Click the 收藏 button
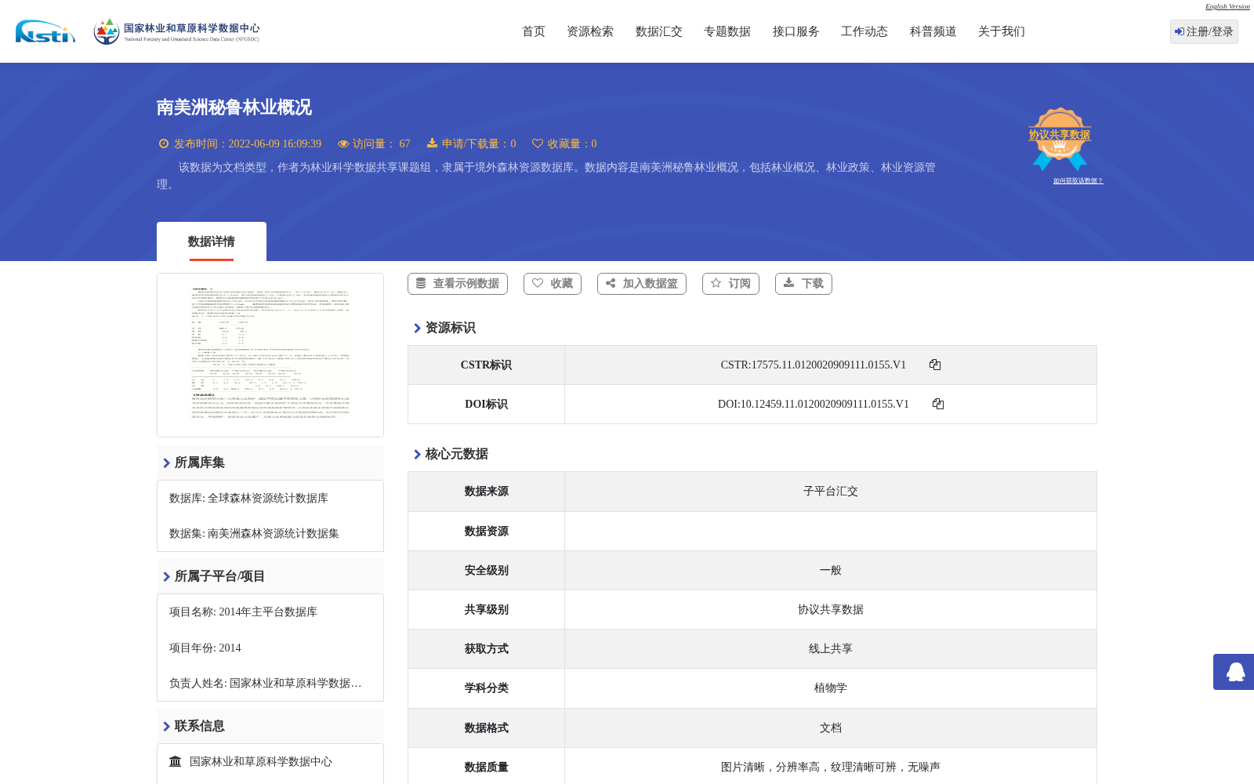1254x784 pixels. click(x=553, y=284)
